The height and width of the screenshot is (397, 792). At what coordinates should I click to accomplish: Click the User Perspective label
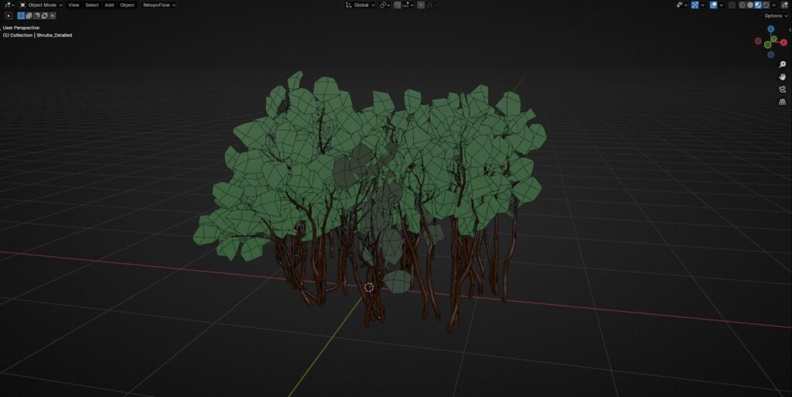21,28
